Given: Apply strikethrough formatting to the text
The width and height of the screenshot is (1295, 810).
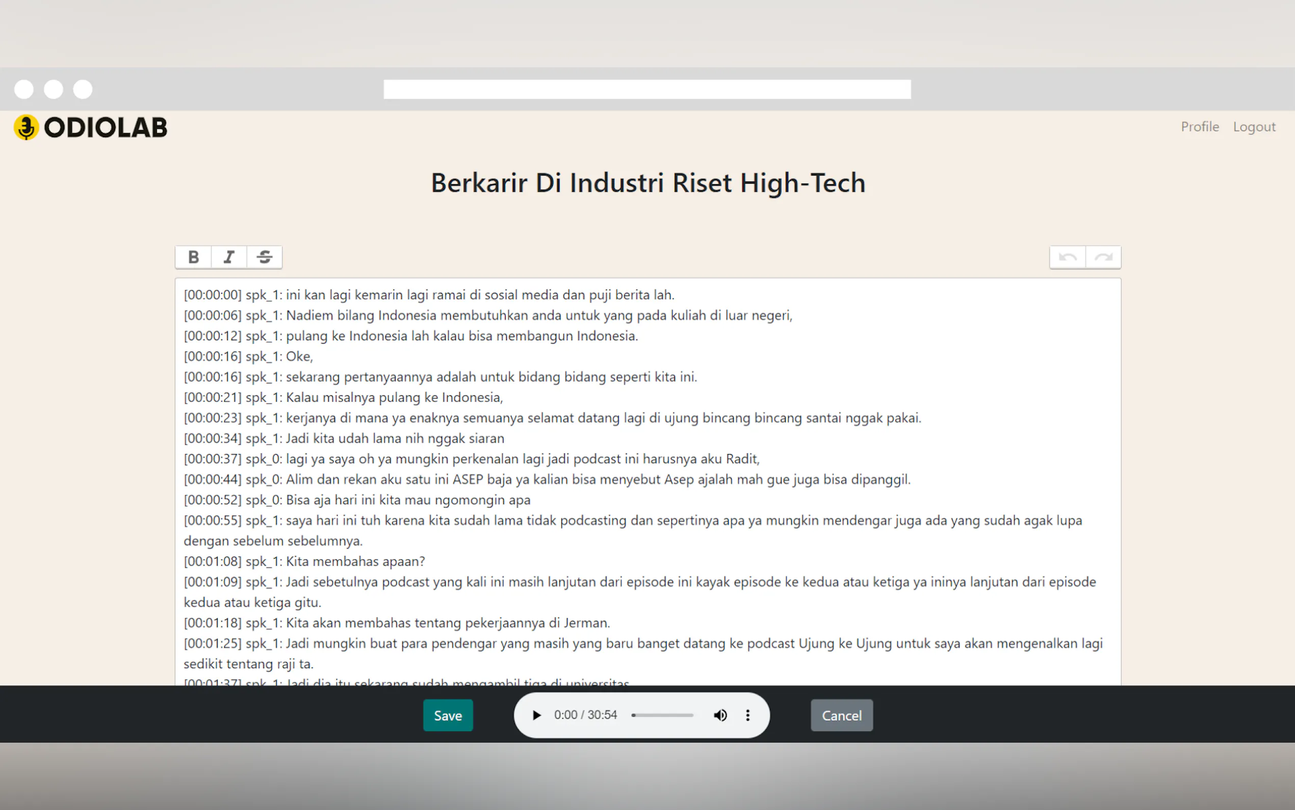Looking at the screenshot, I should click(265, 257).
